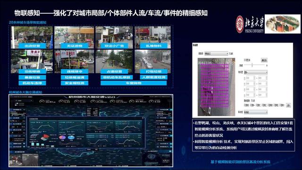Select the 非法小广告 scene label
The height and width of the screenshot is (170, 302).
(114, 46)
